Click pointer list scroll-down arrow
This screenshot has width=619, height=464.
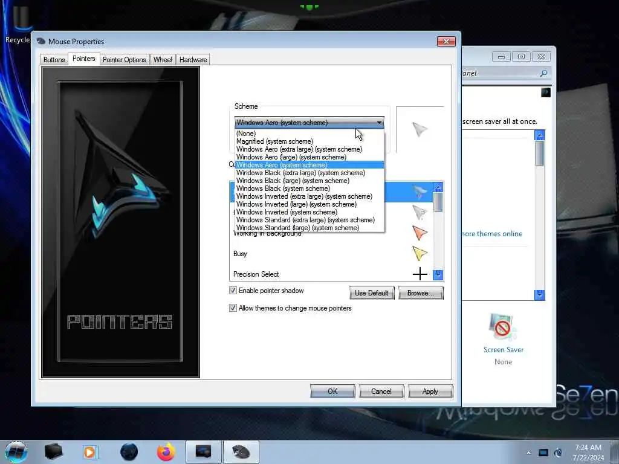[438, 275]
